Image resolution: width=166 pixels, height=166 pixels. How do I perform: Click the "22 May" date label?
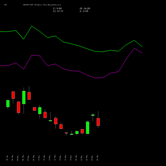pyautogui.click(x=87, y=158)
